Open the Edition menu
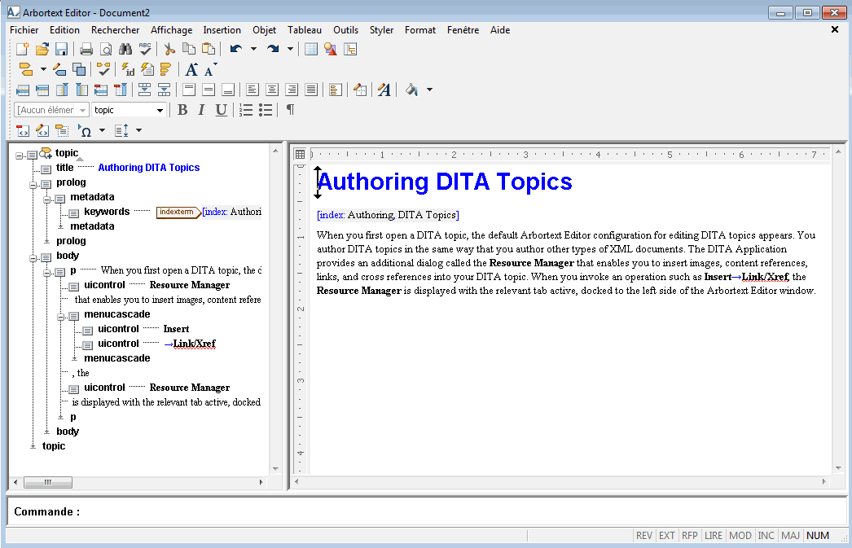The image size is (852, 548). (x=64, y=30)
